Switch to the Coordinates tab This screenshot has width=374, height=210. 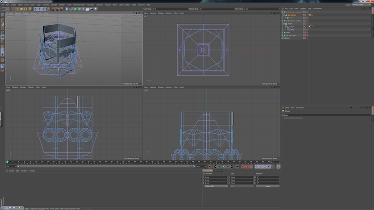(x=208, y=171)
